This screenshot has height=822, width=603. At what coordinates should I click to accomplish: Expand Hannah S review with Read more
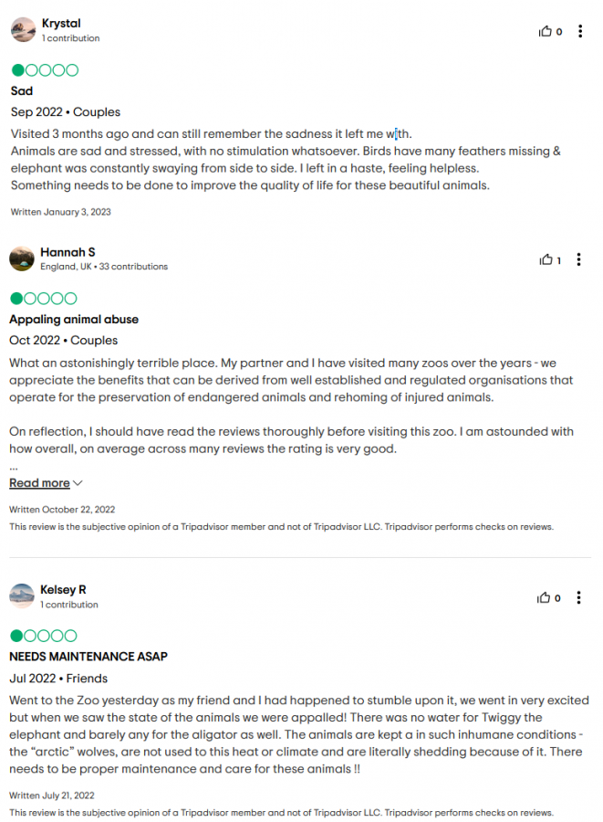(x=39, y=483)
